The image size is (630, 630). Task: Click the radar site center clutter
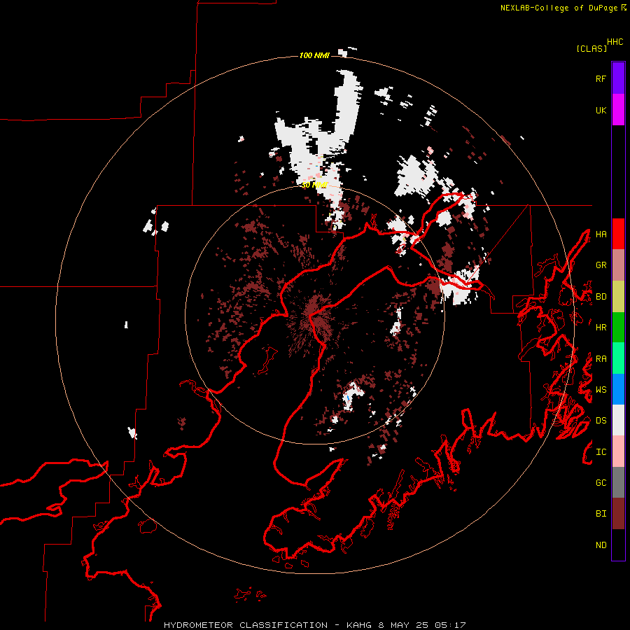click(x=314, y=316)
